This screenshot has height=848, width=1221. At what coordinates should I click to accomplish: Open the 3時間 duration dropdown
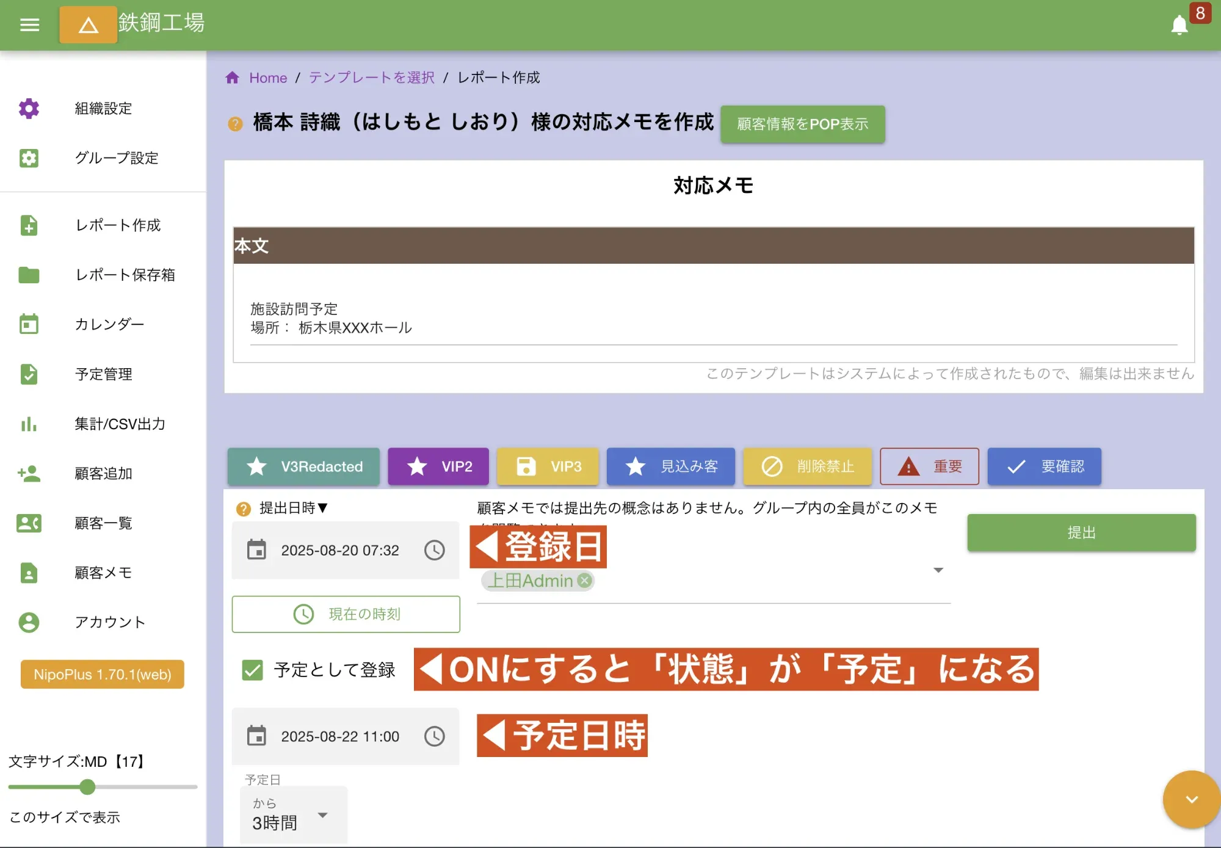(292, 816)
